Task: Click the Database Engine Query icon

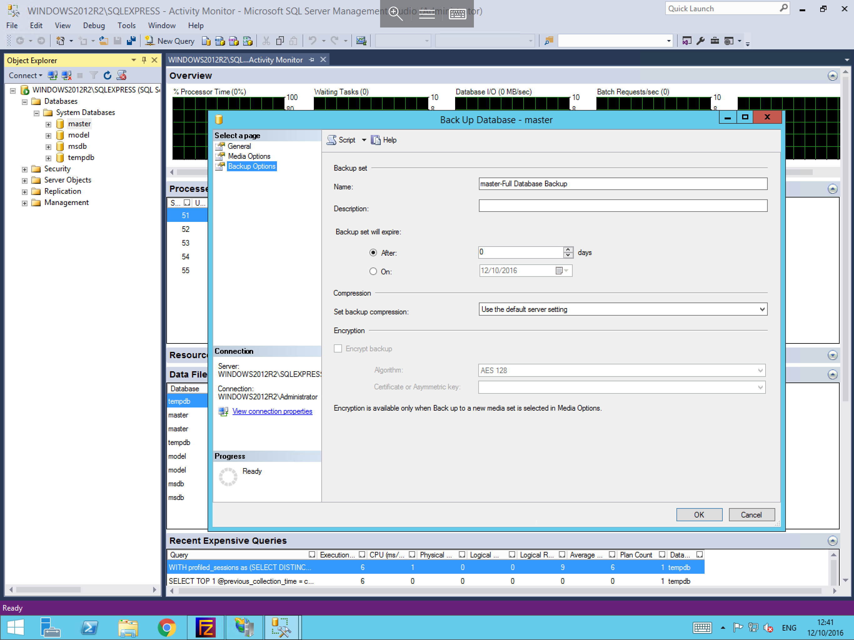Action: 206,41
